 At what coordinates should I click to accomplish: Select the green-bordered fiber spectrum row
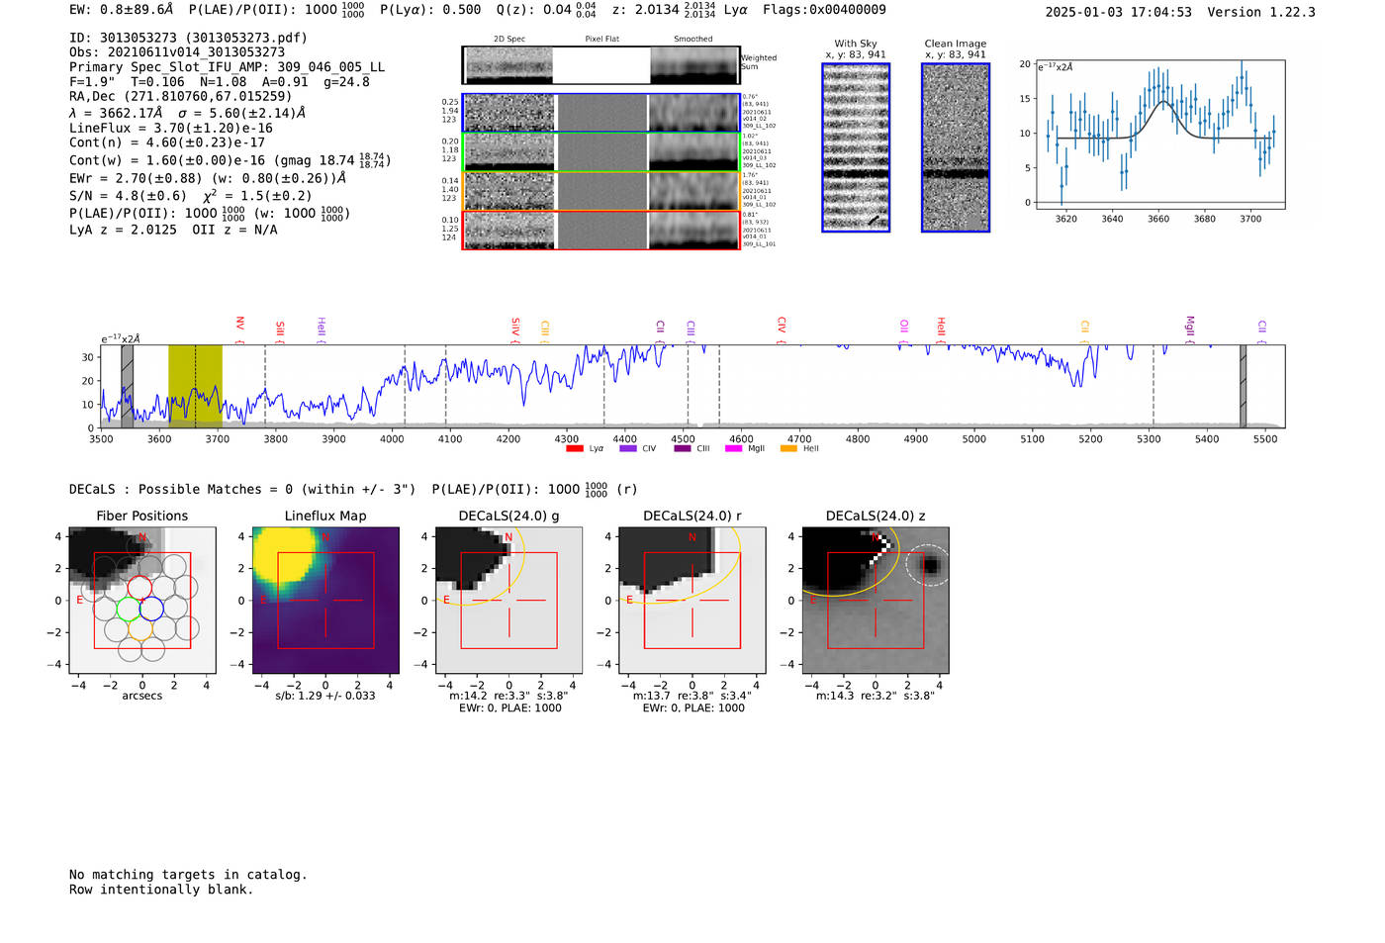[600, 152]
